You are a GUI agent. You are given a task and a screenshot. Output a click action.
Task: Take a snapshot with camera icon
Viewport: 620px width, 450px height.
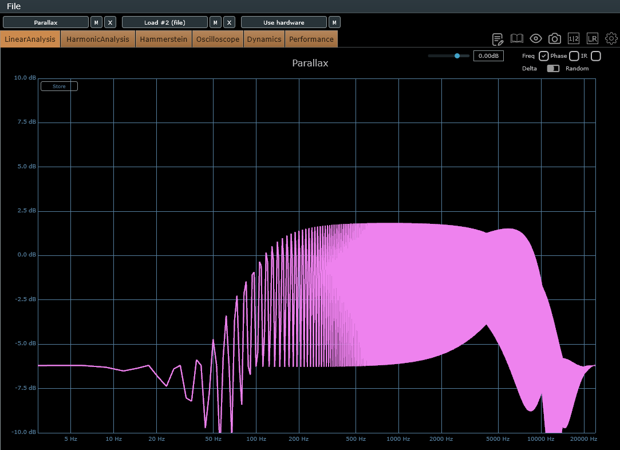tap(554, 38)
